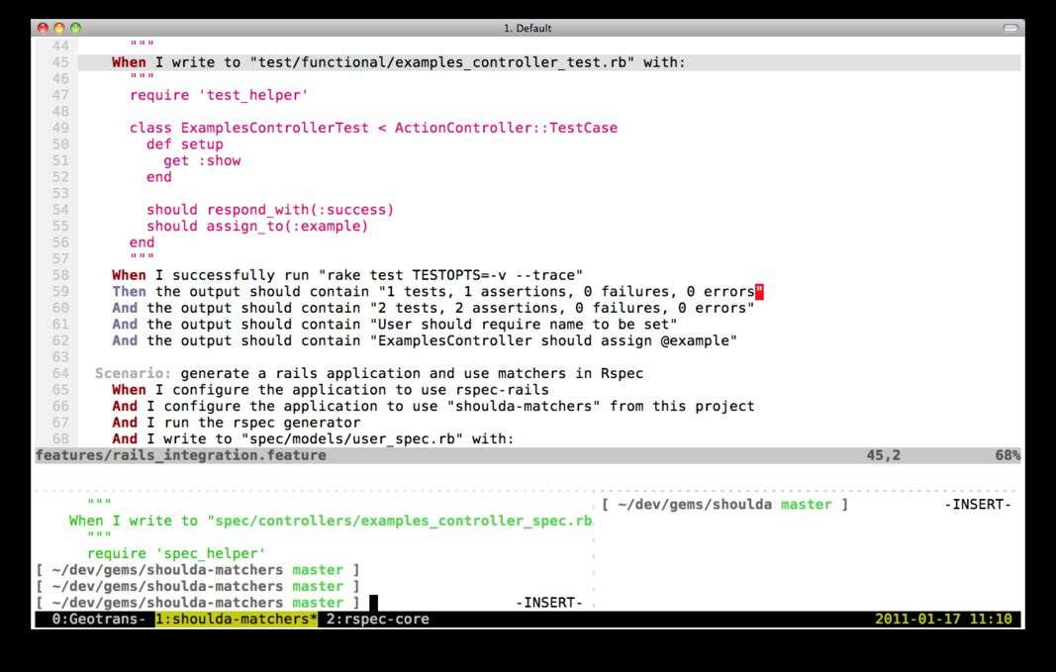The image size is (1056, 672).
Task: Click line number 45 in the gutter
Action: coord(60,62)
